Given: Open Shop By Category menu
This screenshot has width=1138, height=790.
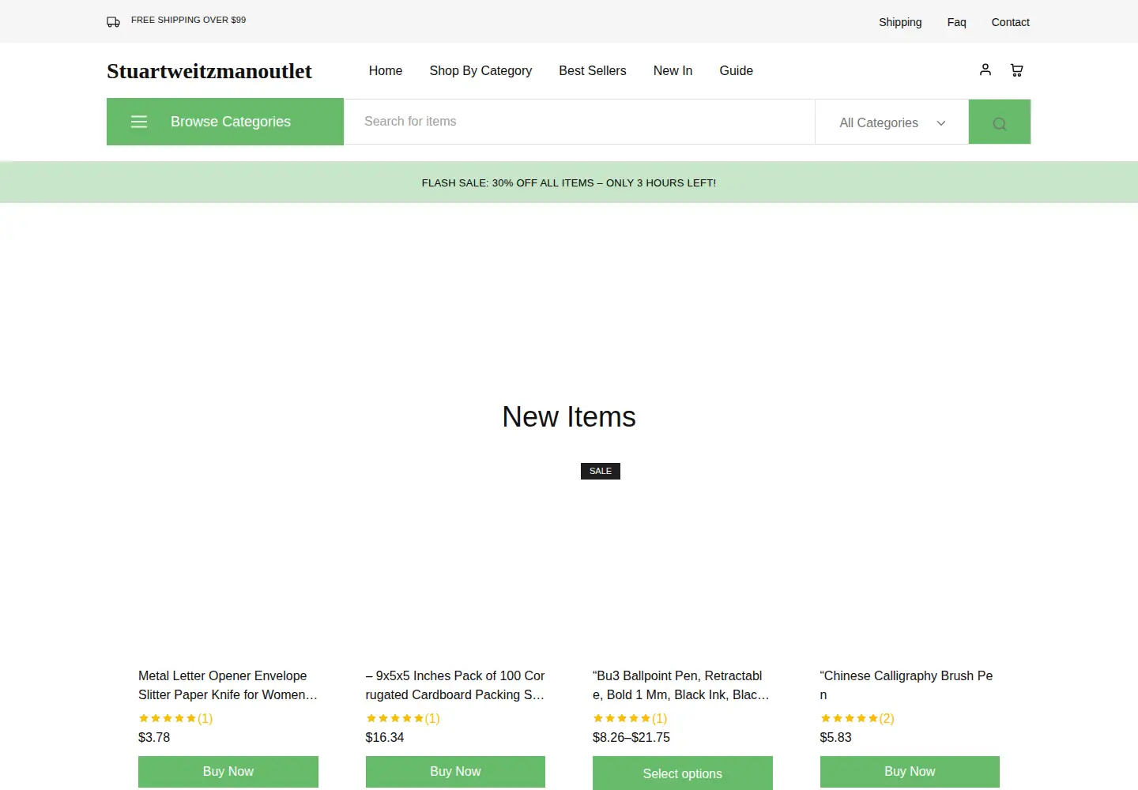Looking at the screenshot, I should (480, 71).
